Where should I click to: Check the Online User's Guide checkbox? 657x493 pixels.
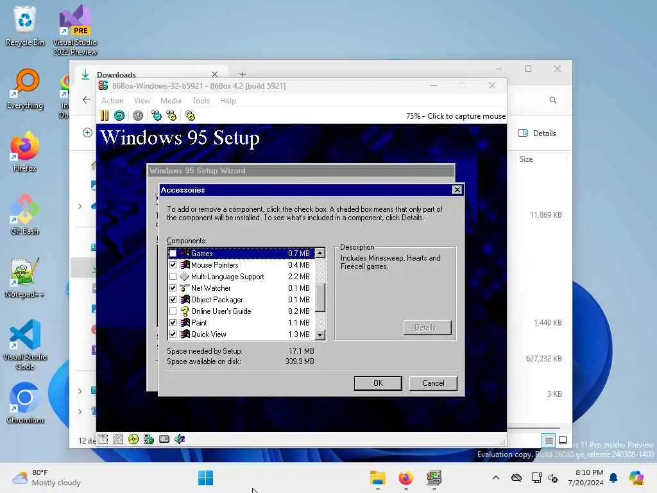point(173,311)
